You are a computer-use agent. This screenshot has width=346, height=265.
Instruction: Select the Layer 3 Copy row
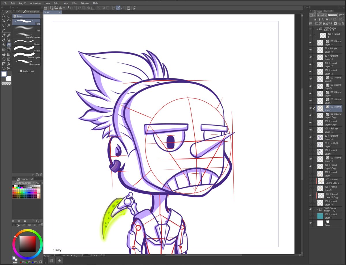[330, 166]
